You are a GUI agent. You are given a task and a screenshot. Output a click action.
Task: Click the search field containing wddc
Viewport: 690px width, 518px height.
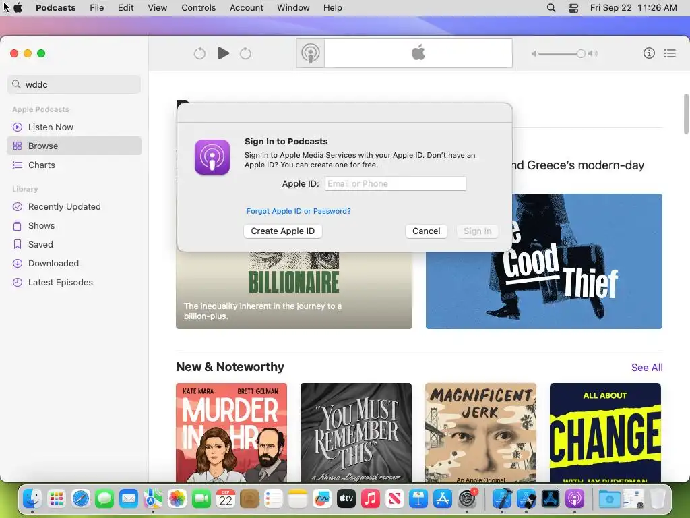74,84
